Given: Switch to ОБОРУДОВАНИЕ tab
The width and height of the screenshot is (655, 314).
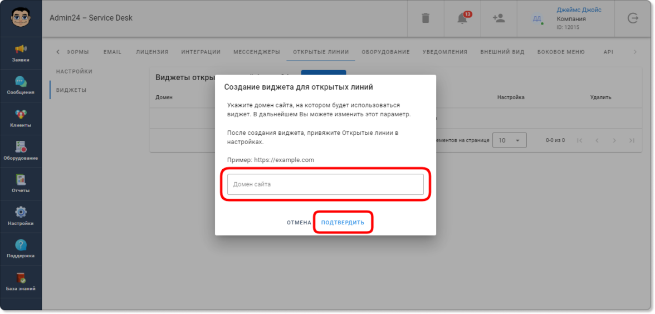Looking at the screenshot, I should click(385, 52).
